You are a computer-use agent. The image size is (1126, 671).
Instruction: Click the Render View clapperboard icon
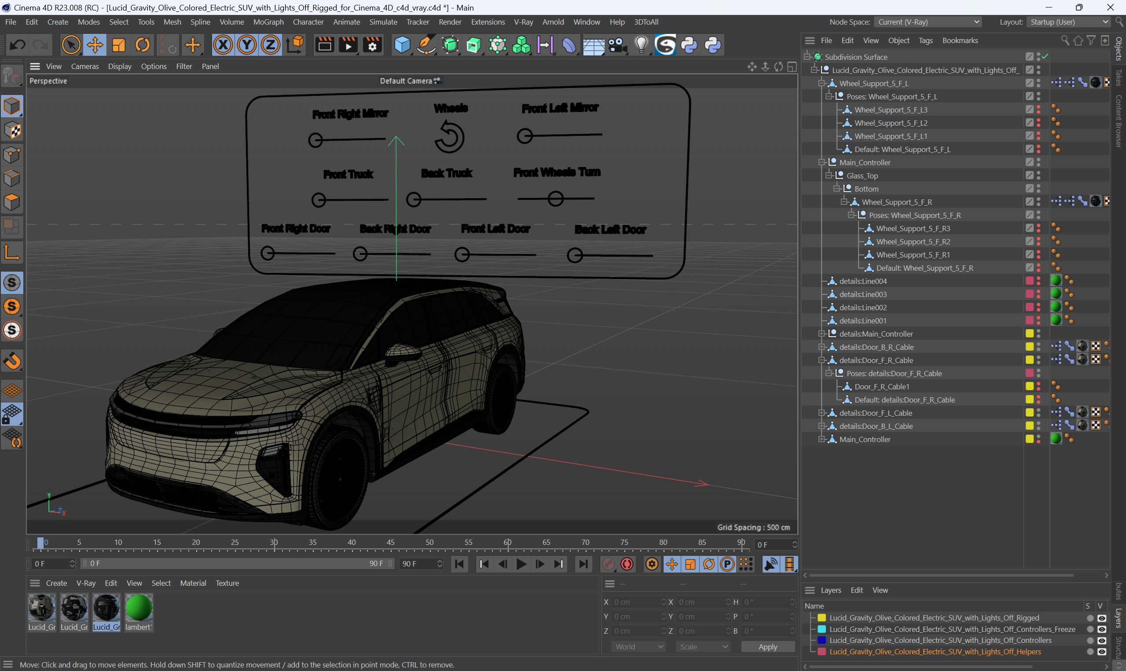325,45
